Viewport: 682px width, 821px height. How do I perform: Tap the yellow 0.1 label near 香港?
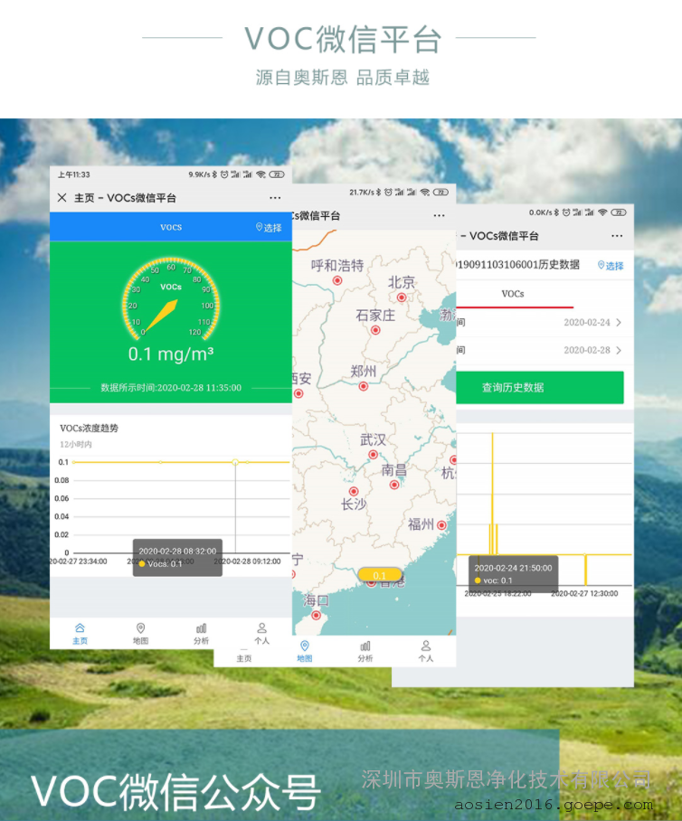coord(380,575)
